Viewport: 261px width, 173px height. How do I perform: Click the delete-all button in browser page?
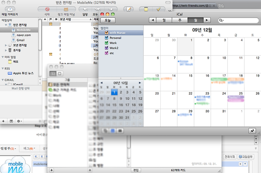point(229,157)
